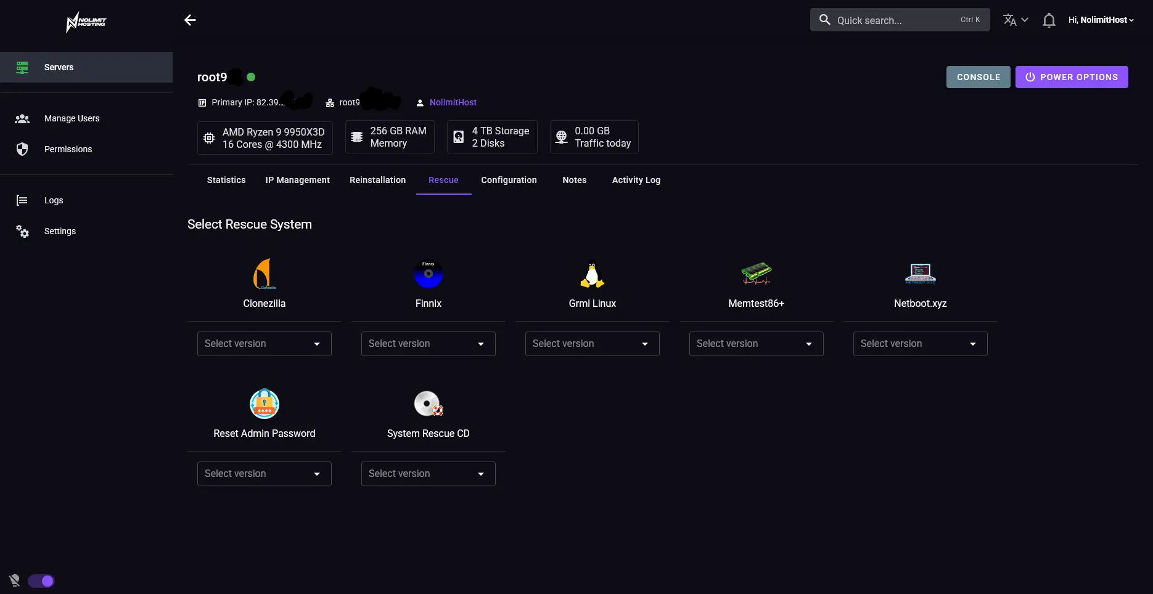This screenshot has width=1153, height=594.
Task: Open Clonezilla Select version dropdown
Action: click(x=265, y=344)
